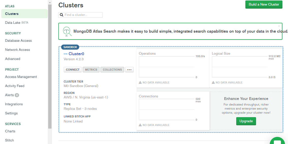The height and width of the screenshot is (144, 288).
Task: Click the Connections chart
Action: [x=167, y=110]
